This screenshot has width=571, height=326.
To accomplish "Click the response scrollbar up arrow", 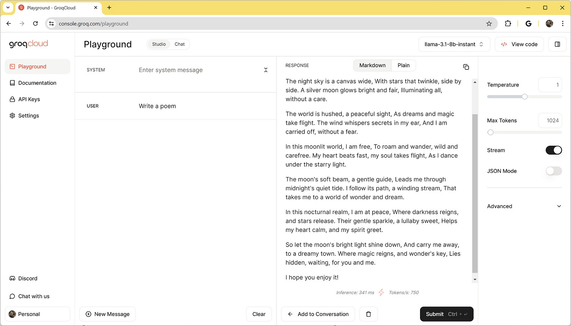I will (x=475, y=82).
